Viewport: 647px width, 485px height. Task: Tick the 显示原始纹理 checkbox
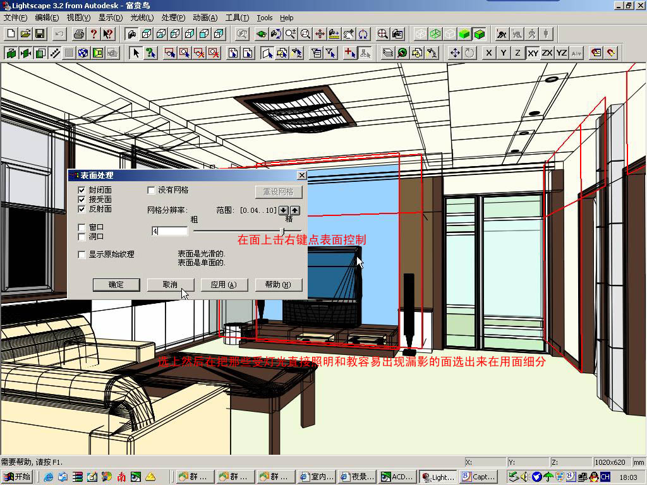point(82,254)
